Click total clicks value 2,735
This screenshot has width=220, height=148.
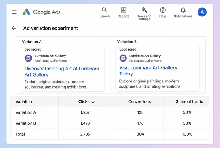(x=85, y=134)
